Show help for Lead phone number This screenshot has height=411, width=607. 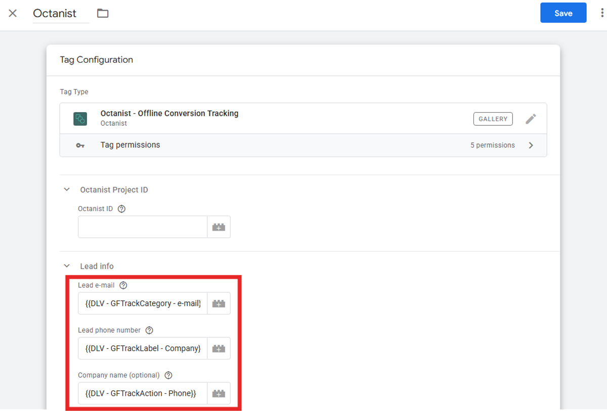[x=149, y=330]
